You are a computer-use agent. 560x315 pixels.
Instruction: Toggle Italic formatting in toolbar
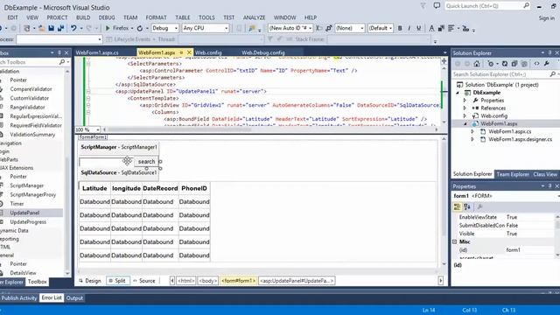click(x=409, y=28)
